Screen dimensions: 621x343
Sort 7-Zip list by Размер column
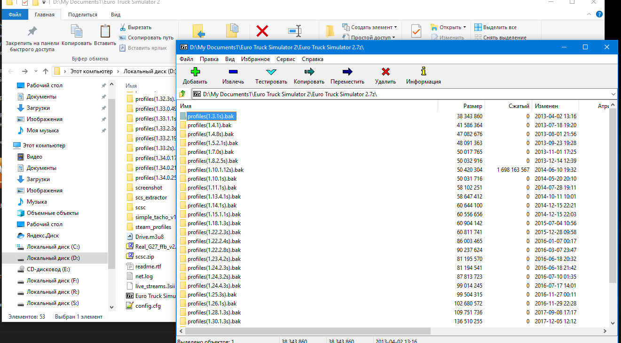(461, 106)
